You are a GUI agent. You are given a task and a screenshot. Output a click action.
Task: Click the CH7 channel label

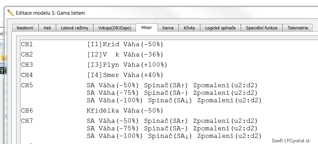tap(27, 121)
